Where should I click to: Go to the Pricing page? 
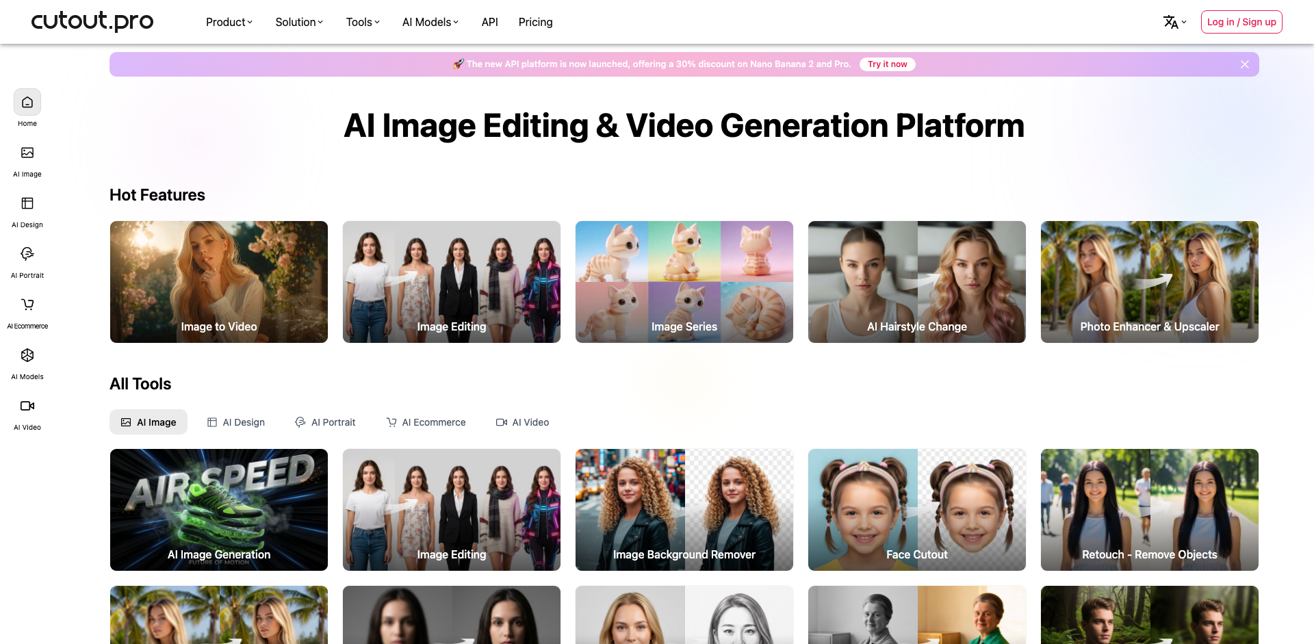(535, 23)
